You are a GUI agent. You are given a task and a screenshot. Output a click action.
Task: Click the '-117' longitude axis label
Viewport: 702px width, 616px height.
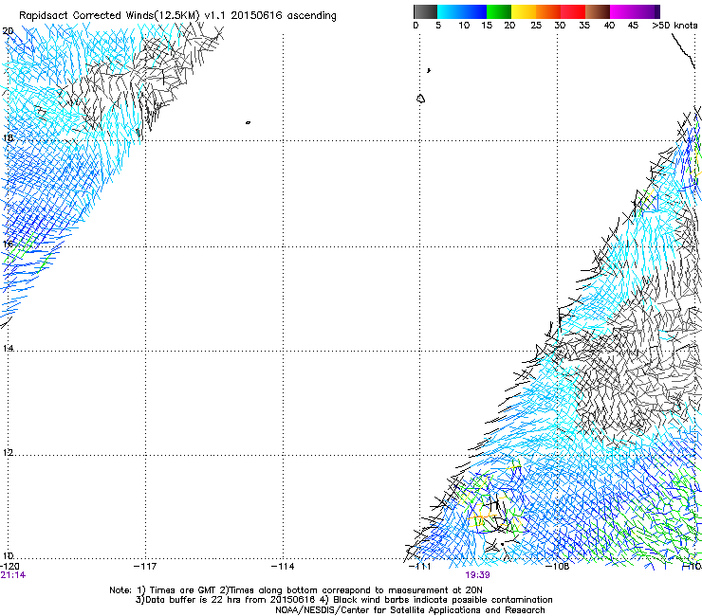click(x=145, y=567)
